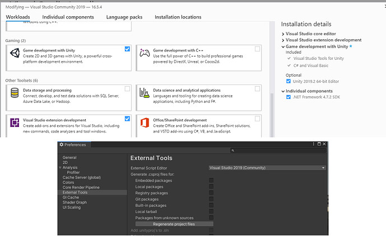
Task: Collapse the Analysis tree item arrow
Action: point(60,167)
